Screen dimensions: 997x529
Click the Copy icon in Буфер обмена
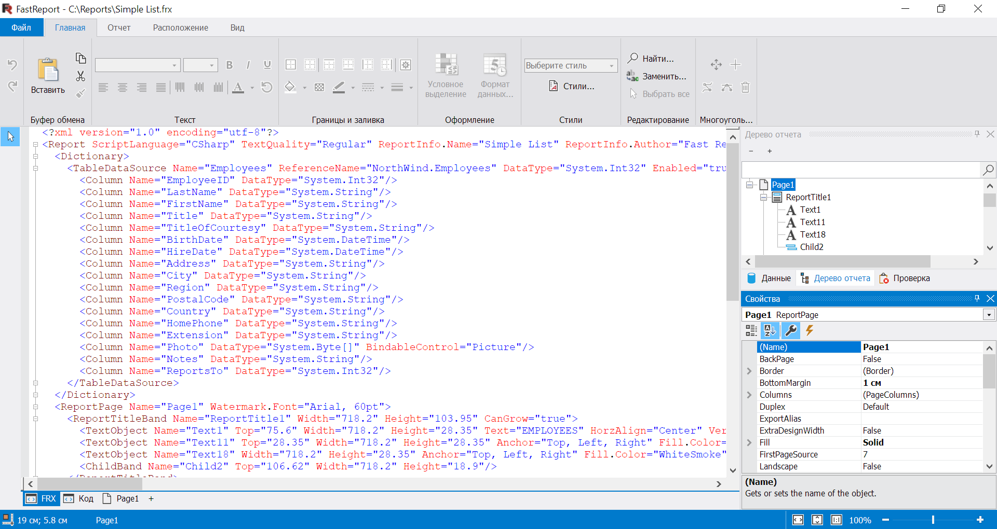click(80, 58)
